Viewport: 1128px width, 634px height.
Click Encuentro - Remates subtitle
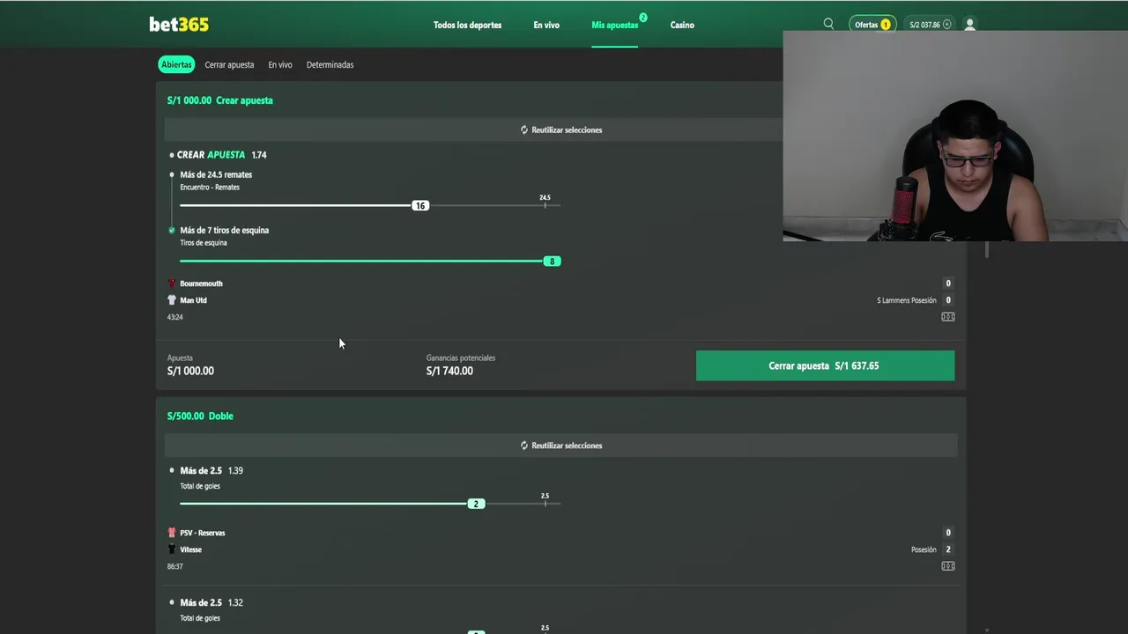[210, 187]
